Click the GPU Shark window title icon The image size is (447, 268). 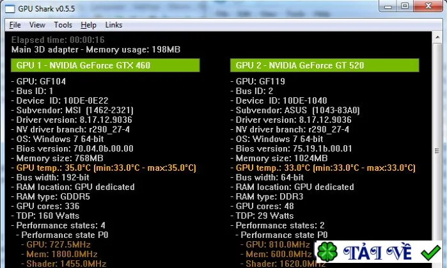click(10, 9)
